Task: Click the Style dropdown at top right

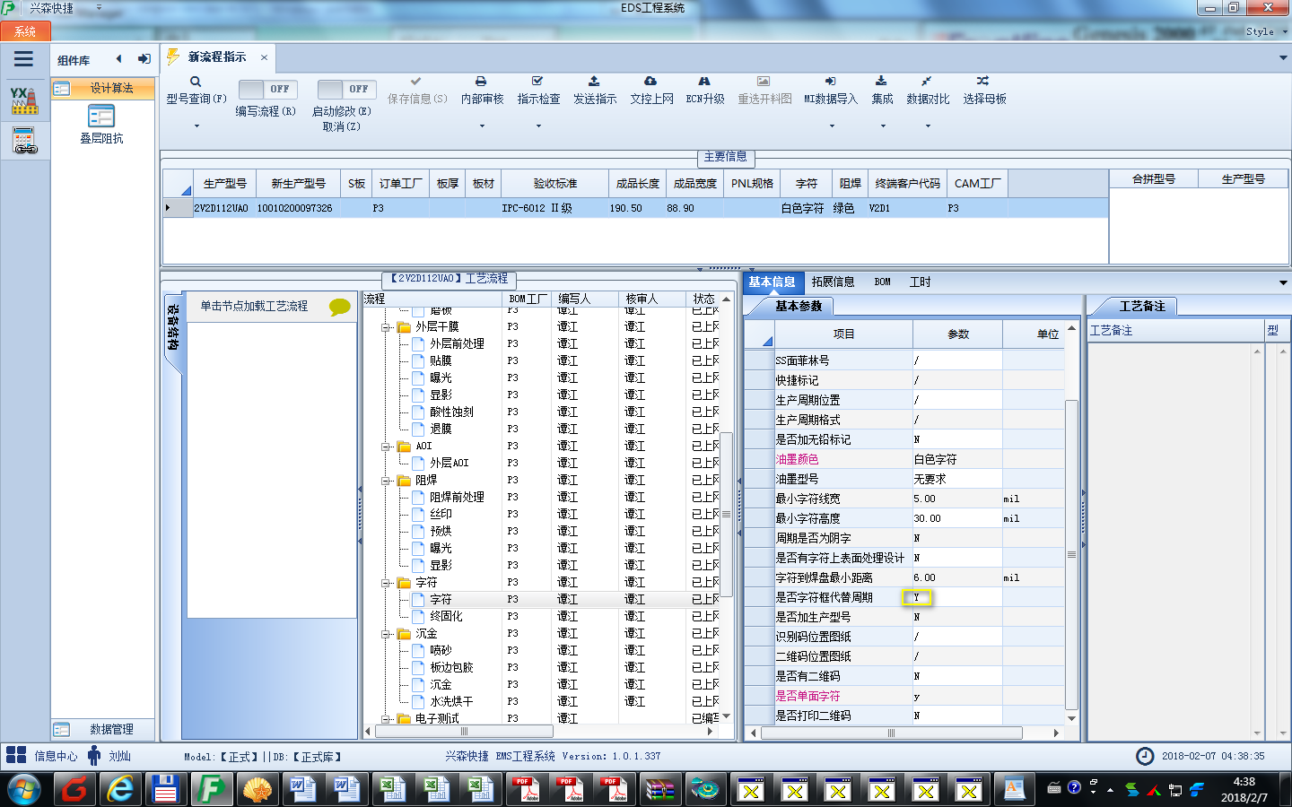Action: [x=1266, y=31]
